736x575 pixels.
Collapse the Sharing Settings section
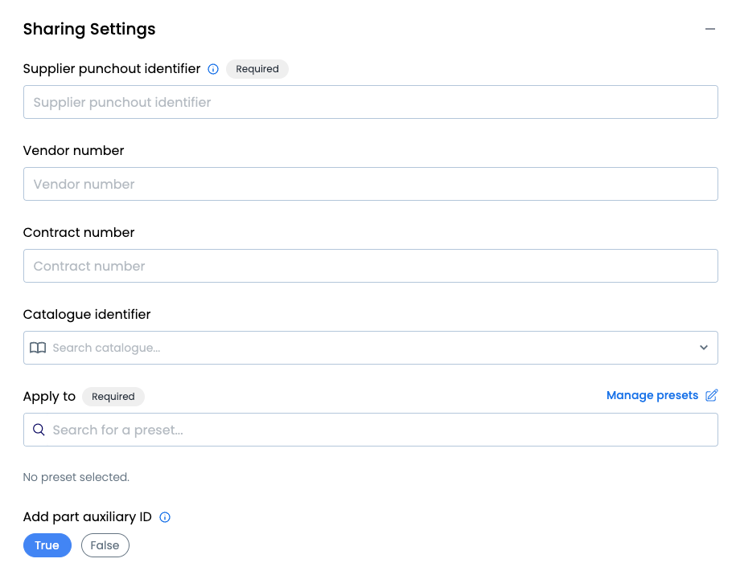click(x=709, y=29)
